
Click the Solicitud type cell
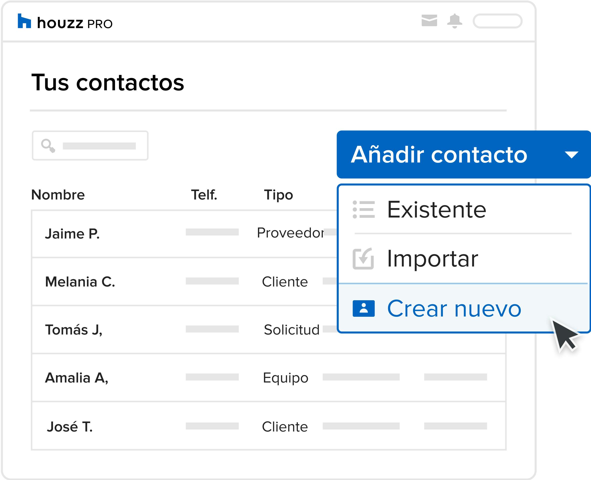(x=292, y=329)
